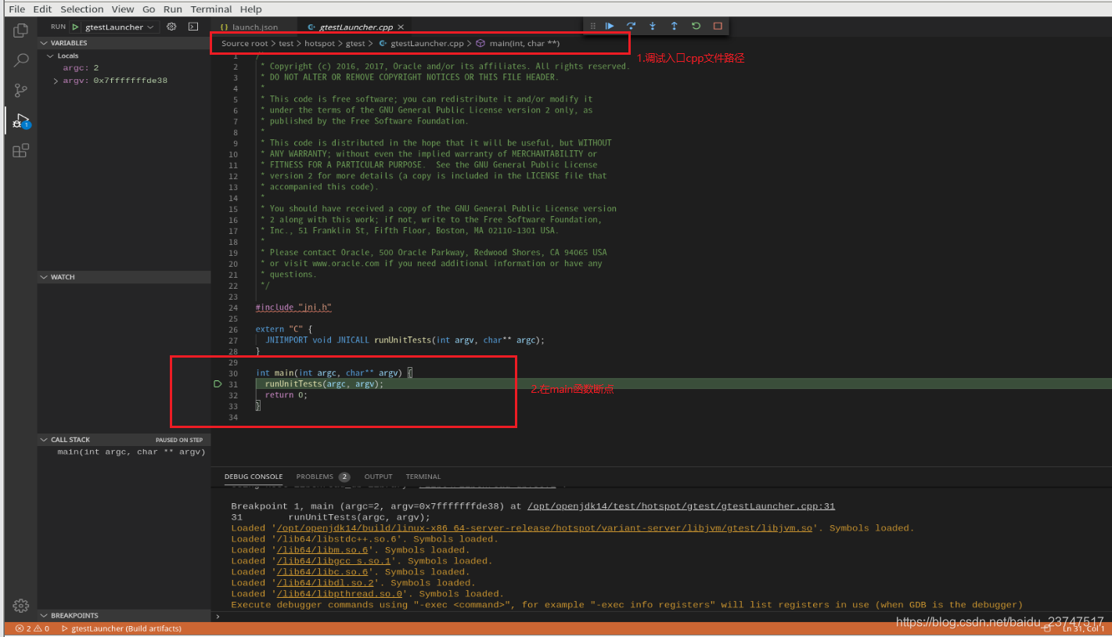Expand the argv variable
The height and width of the screenshot is (637, 1112).
(56, 81)
